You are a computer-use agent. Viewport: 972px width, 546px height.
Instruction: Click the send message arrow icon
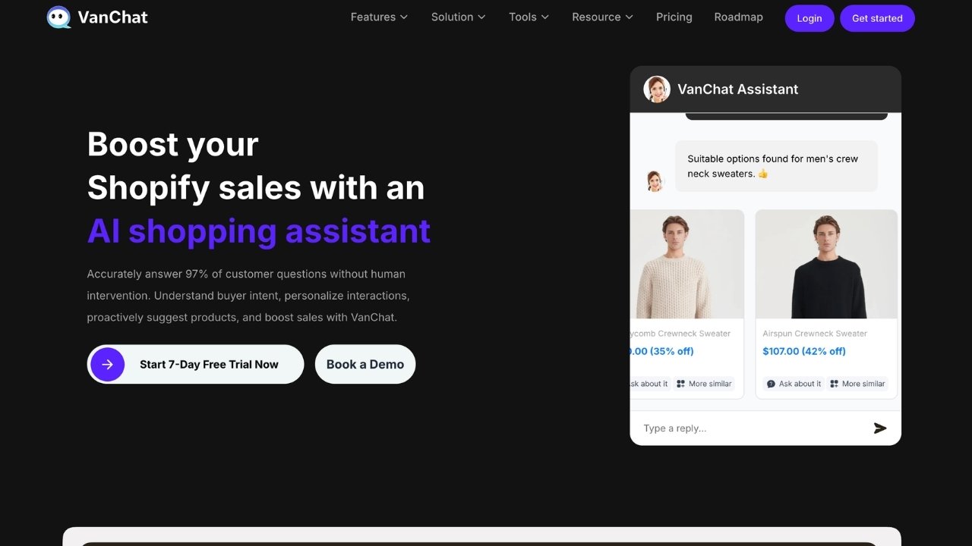(880, 428)
